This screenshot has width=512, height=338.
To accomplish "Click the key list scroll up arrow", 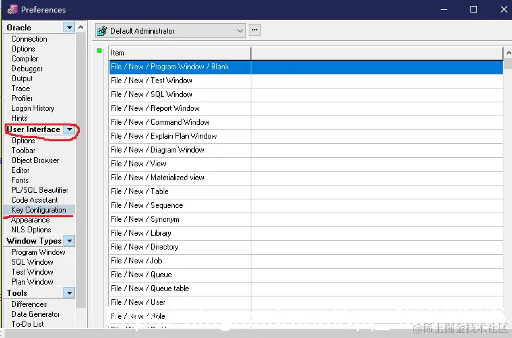I will (509, 53).
